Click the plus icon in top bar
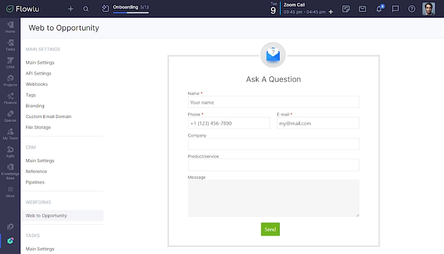 (x=71, y=9)
